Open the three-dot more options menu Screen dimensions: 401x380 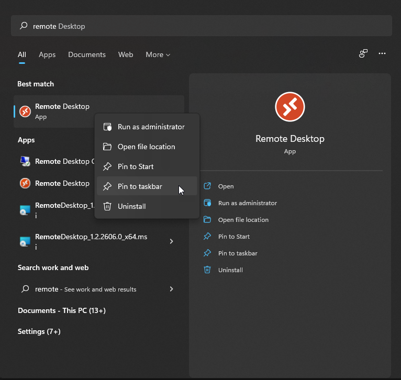point(382,54)
